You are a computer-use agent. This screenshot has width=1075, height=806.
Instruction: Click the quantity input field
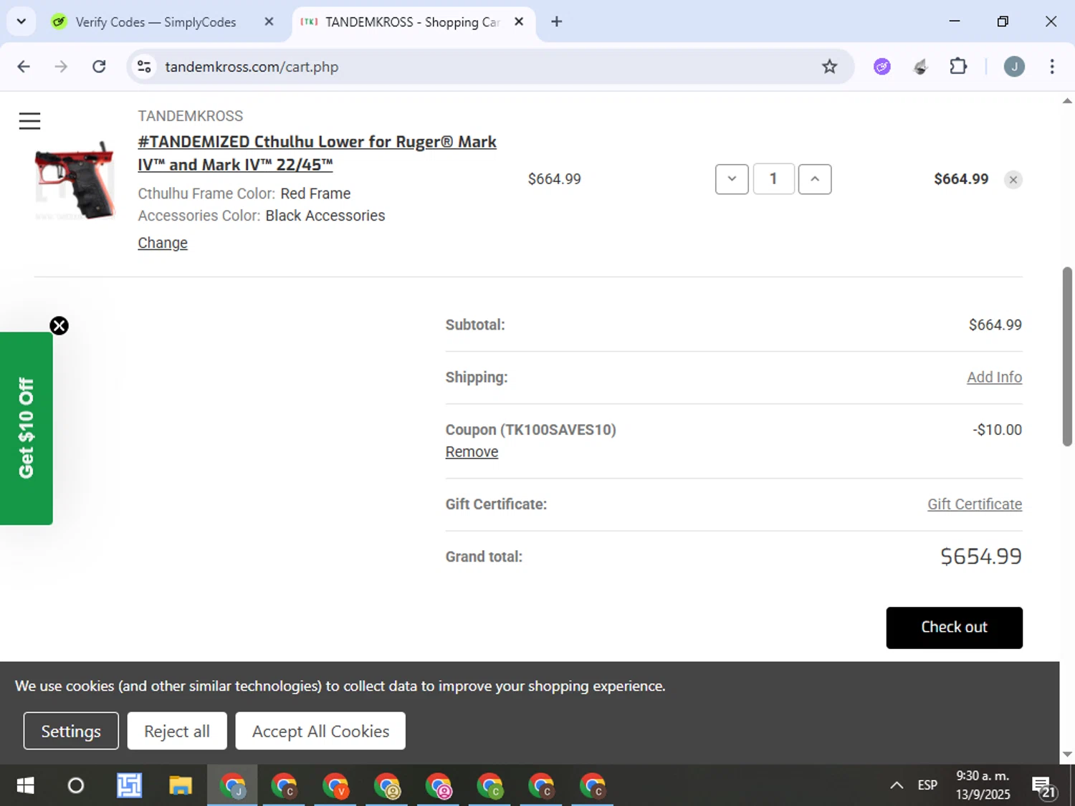[773, 179]
